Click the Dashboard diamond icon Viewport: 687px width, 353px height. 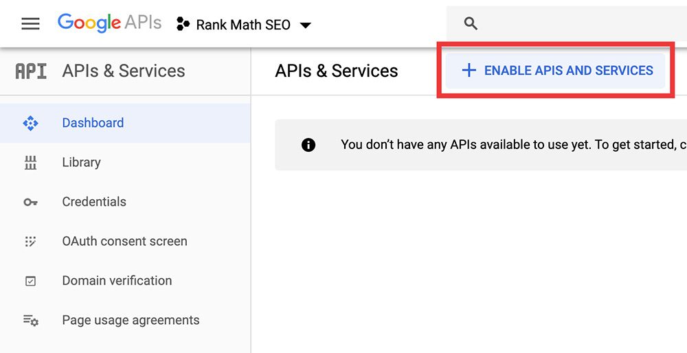pos(31,124)
